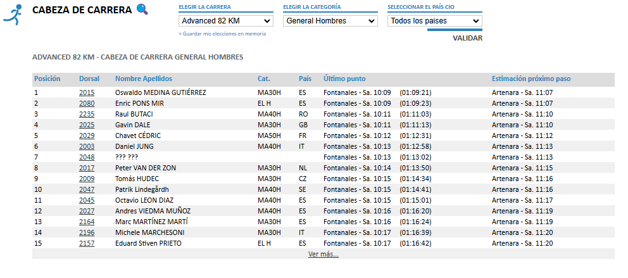Image resolution: width=628 pixels, height=278 pixels.
Task: Click the Nombre Apellidos column header
Action: click(x=144, y=79)
